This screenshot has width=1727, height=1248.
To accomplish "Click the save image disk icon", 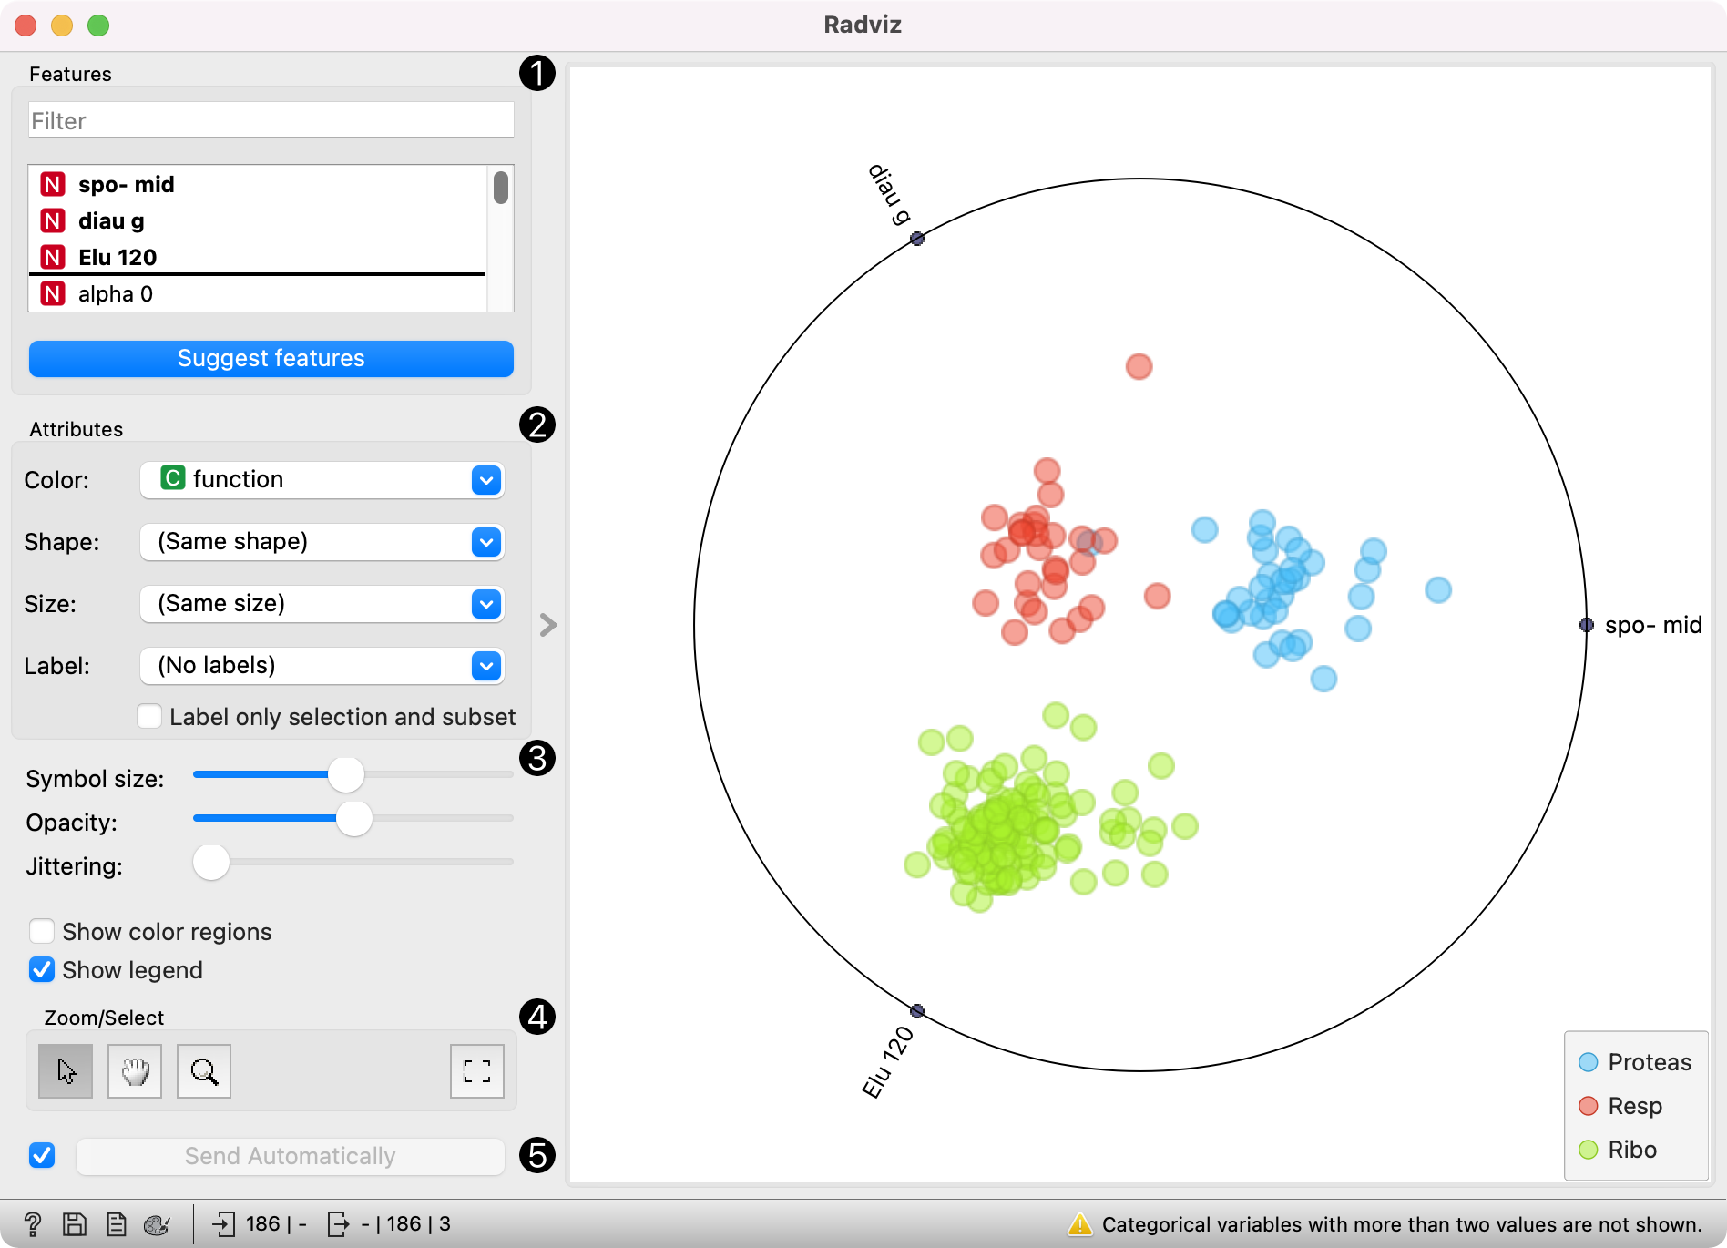I will [x=75, y=1223].
